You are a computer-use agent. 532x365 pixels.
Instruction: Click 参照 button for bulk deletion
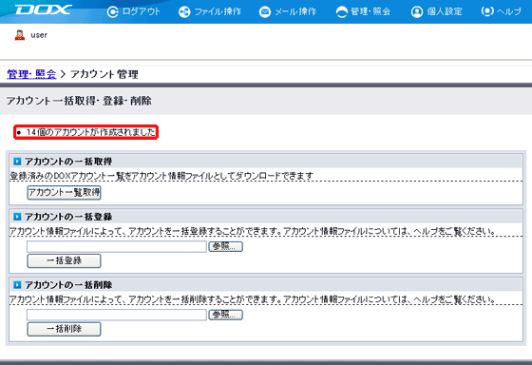(226, 315)
